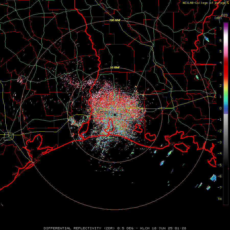
Task: Click the 100 NMI range ring label
Action: (115, 20)
